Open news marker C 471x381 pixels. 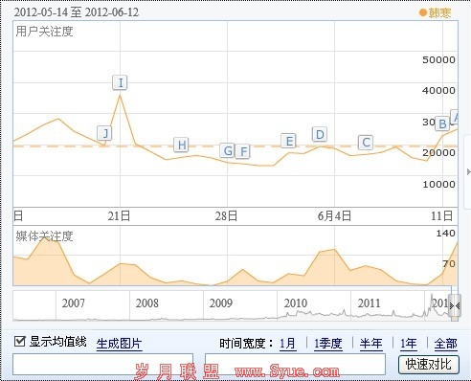click(366, 143)
